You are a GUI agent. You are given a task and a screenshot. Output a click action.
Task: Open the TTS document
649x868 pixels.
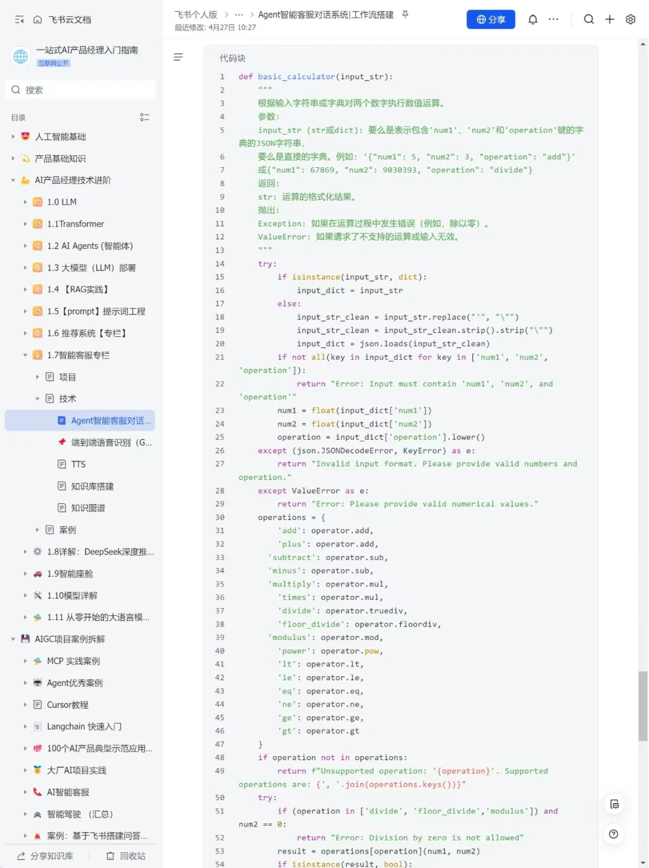click(79, 464)
